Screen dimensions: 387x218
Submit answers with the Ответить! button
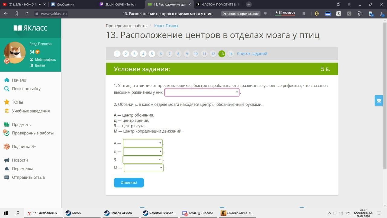[x=129, y=183]
